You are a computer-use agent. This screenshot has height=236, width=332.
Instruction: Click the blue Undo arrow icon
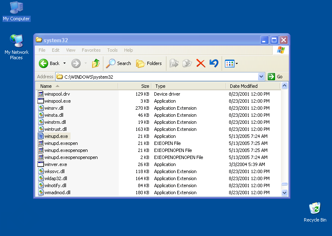[214, 63]
